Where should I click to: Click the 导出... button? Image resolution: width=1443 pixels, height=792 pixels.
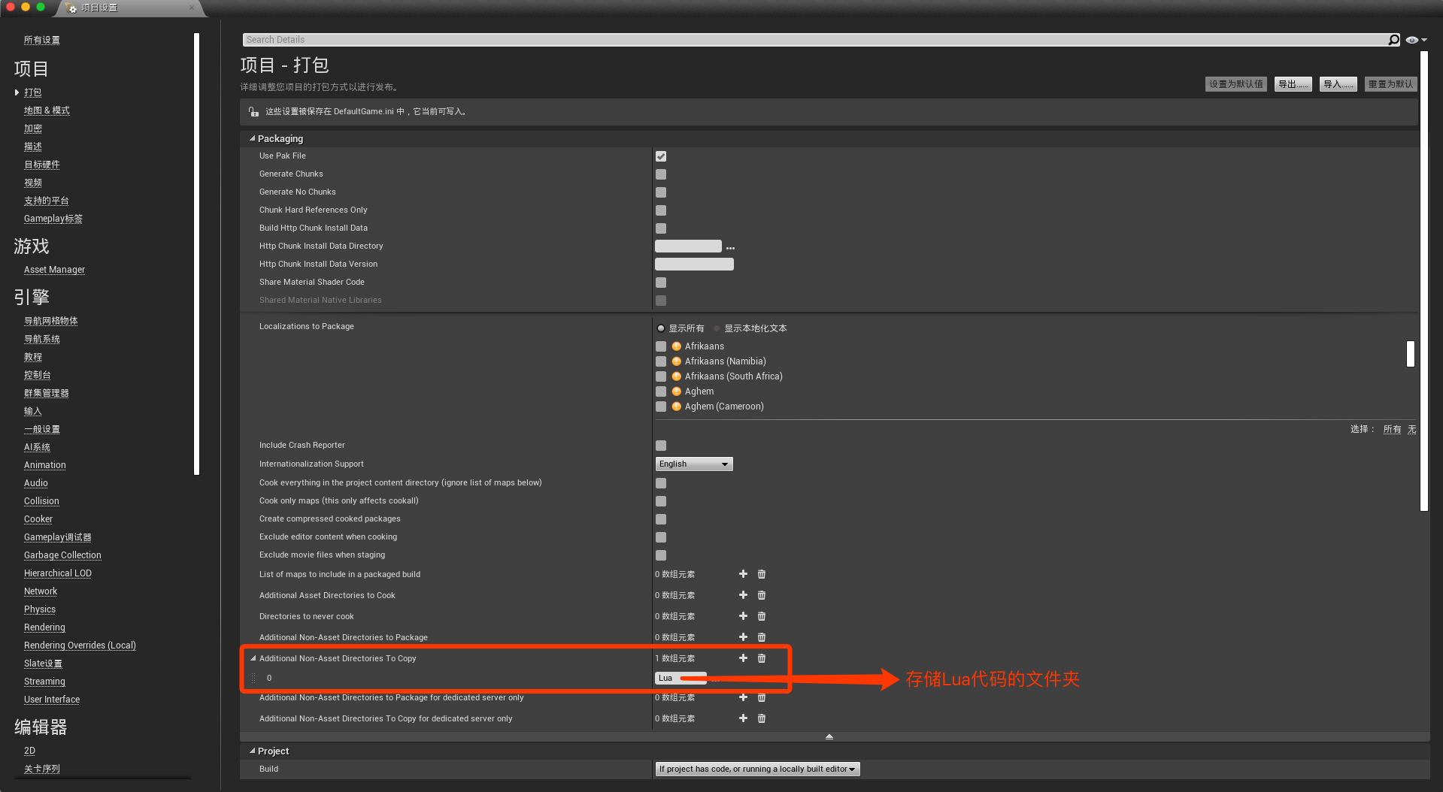click(x=1292, y=83)
